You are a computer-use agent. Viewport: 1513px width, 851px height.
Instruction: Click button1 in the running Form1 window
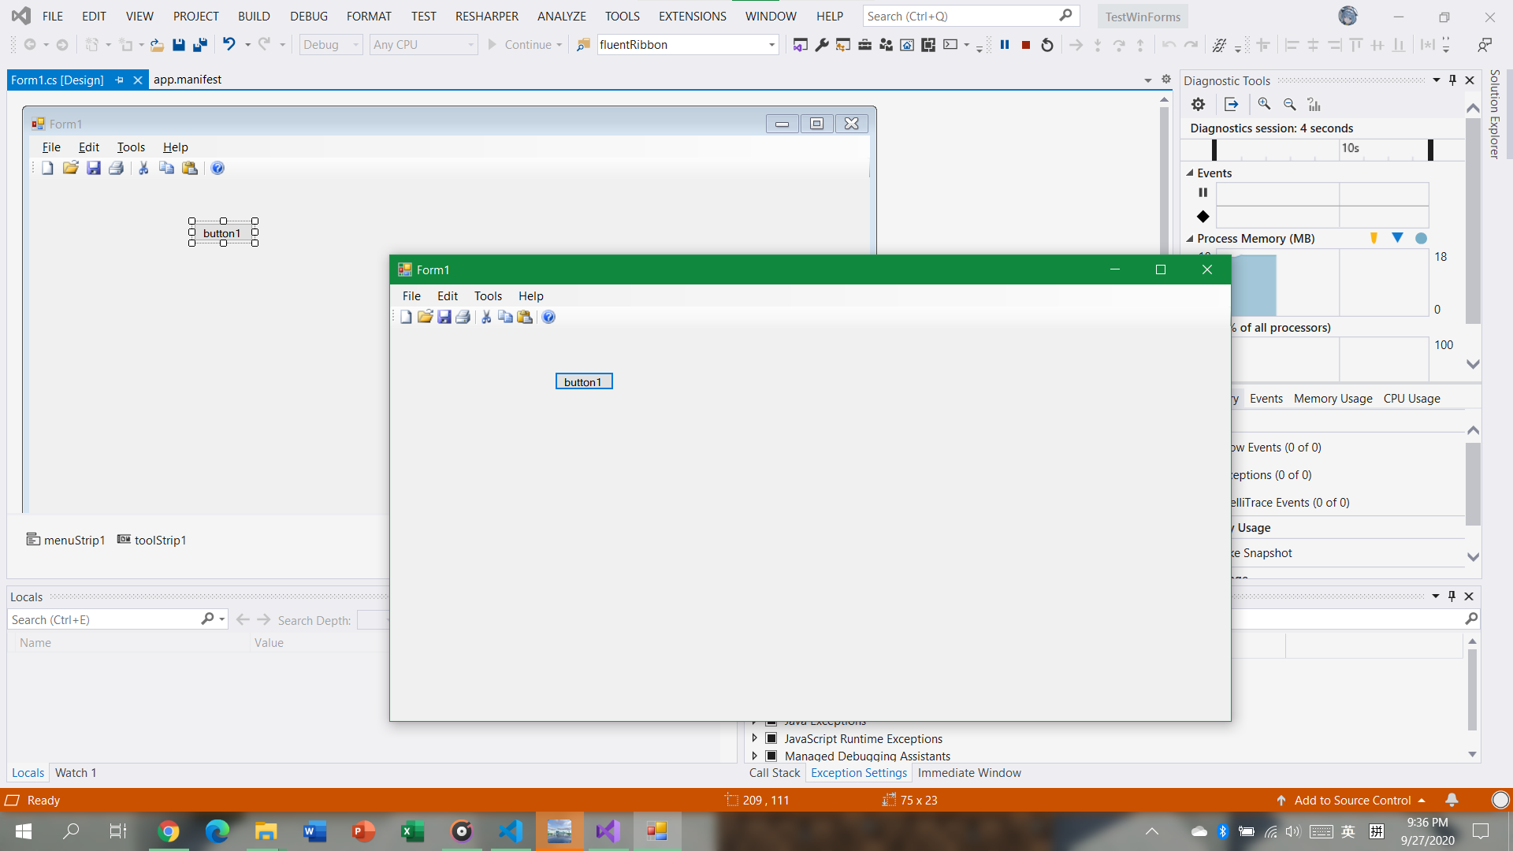tap(583, 381)
